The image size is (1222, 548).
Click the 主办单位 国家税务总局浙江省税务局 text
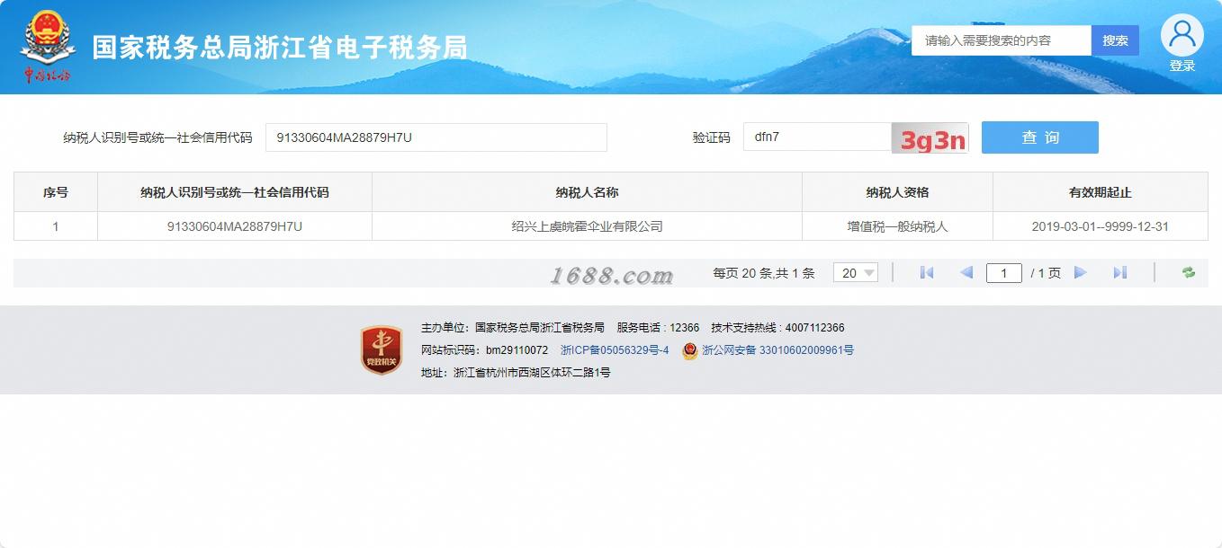513,328
